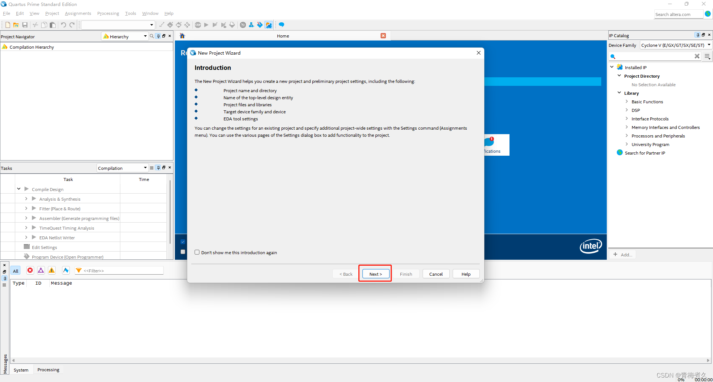Click the IP Catalog search field

pyautogui.click(x=655, y=56)
